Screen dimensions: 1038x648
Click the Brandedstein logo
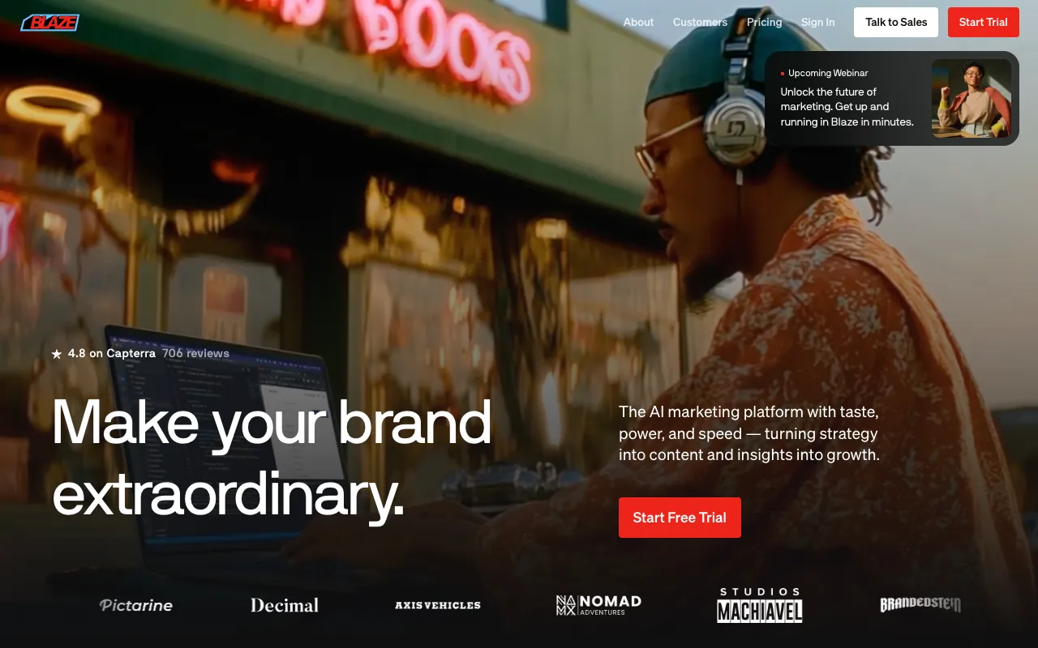[920, 604]
